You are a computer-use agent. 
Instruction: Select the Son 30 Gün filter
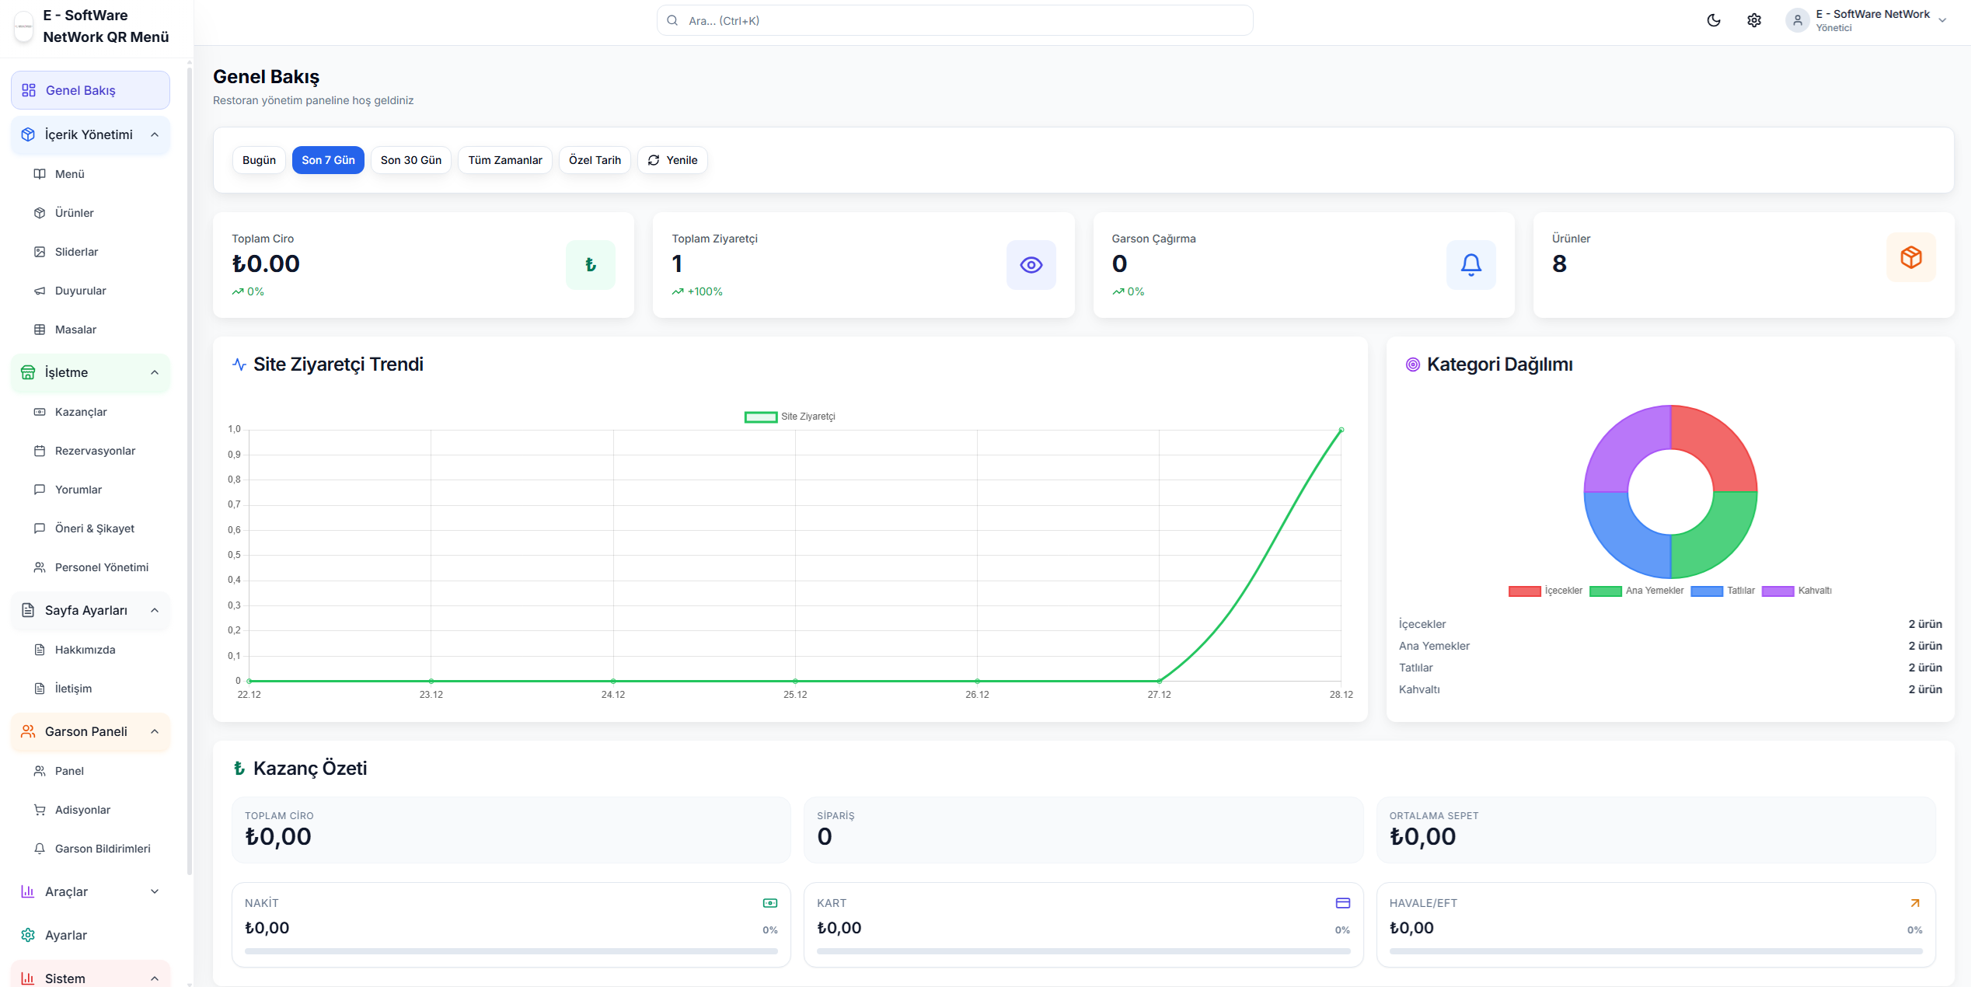point(410,160)
